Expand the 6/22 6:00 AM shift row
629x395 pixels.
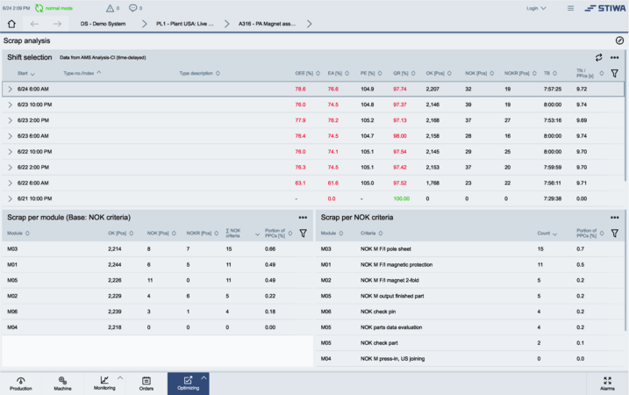click(11, 183)
